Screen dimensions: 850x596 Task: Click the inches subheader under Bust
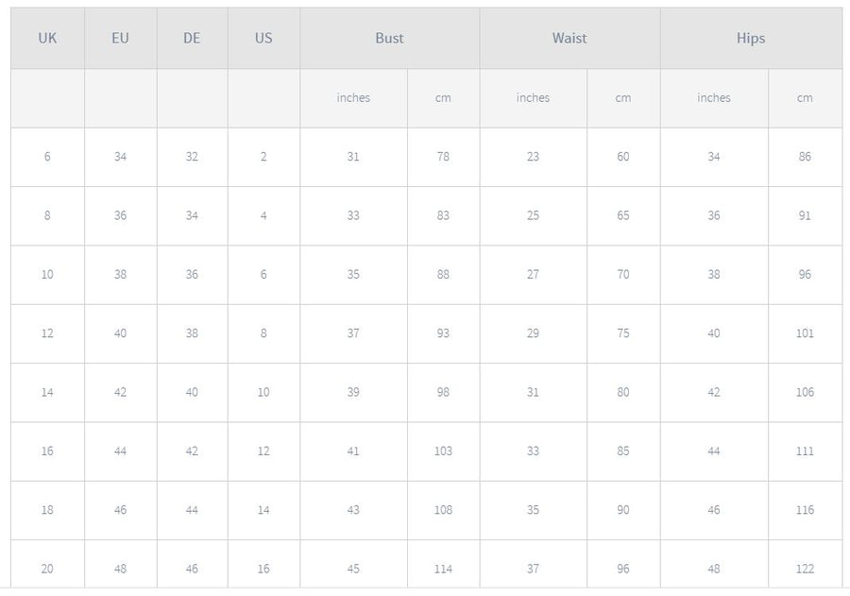tap(353, 98)
